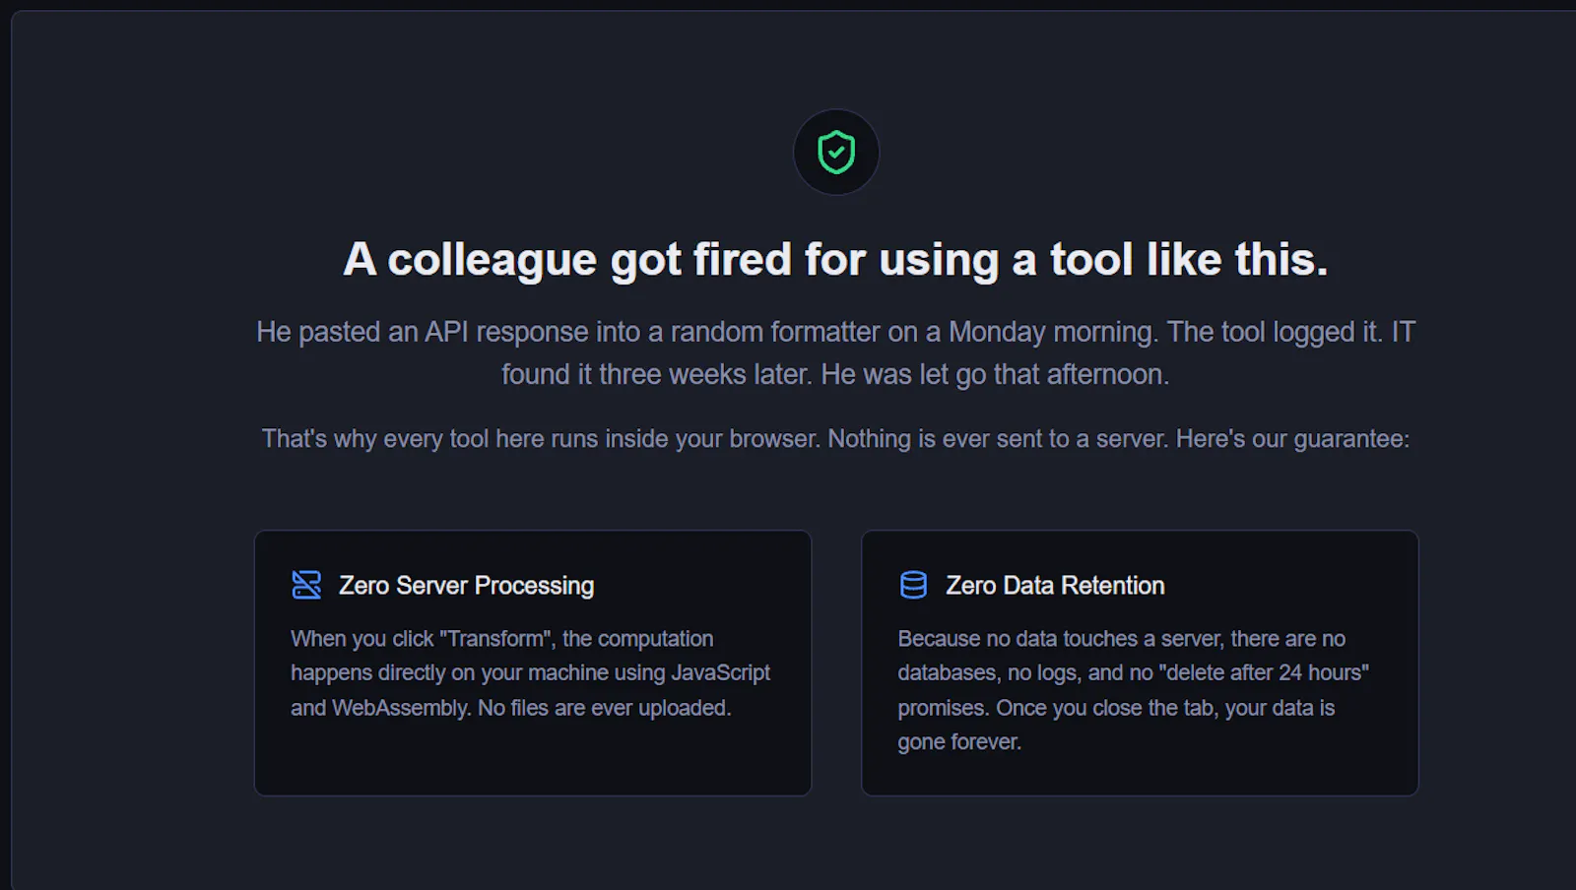The image size is (1576, 890).
Task: Click the green shield checkmark icon
Action: (x=836, y=153)
